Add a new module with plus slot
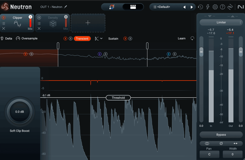 [88, 23]
